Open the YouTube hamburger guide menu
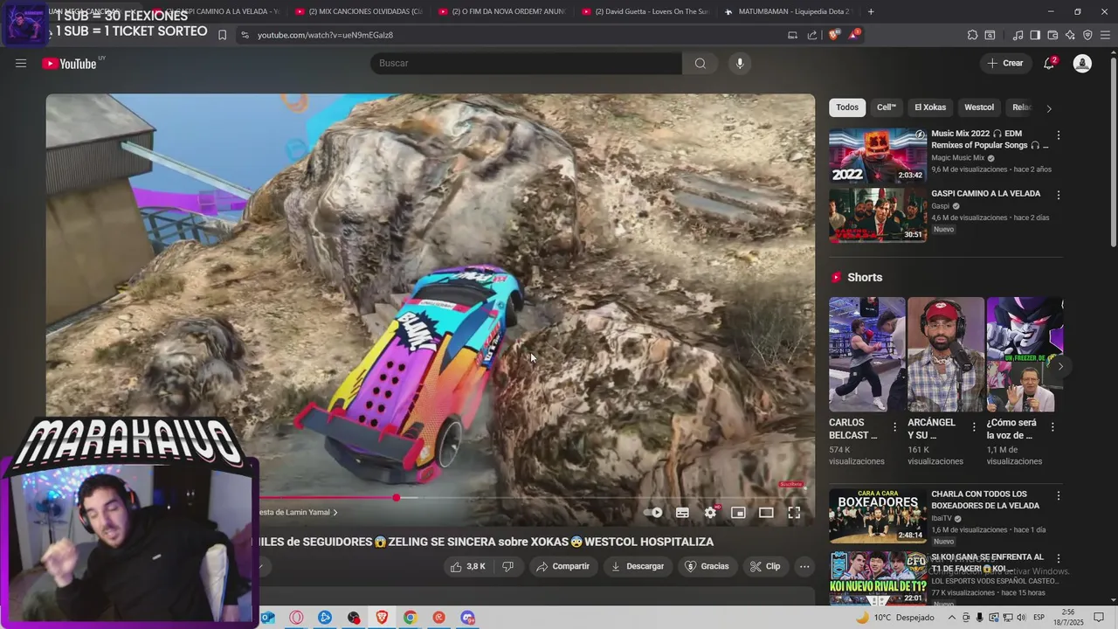Image resolution: width=1118 pixels, height=629 pixels. coord(21,63)
